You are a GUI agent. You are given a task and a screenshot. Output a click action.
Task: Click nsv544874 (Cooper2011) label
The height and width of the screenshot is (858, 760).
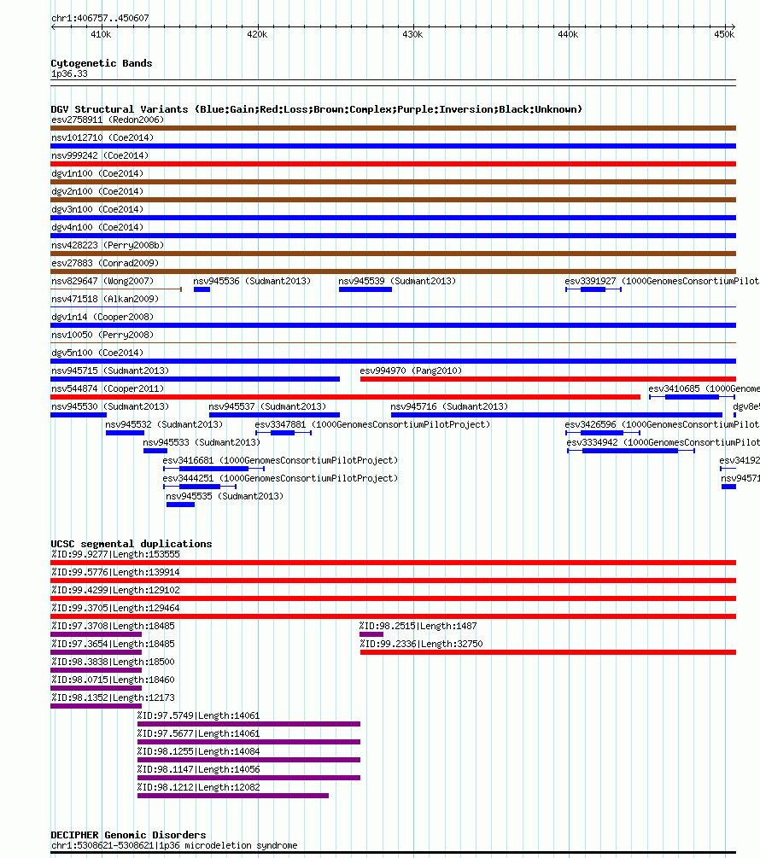(108, 389)
